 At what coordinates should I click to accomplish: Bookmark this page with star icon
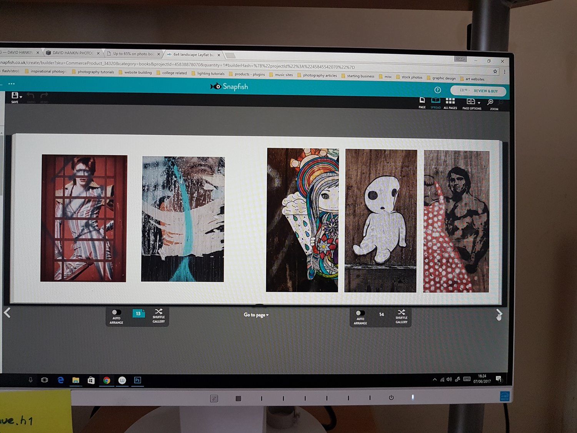click(x=495, y=71)
